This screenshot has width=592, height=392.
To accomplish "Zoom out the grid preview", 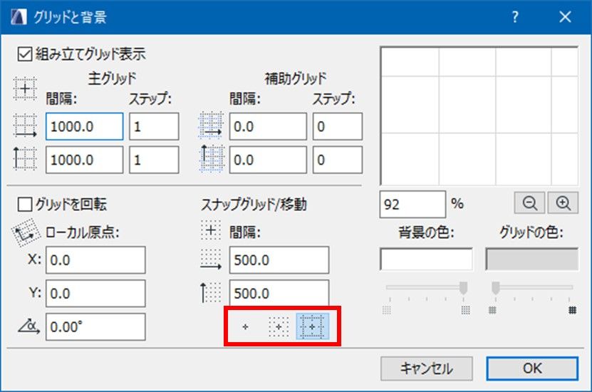I will (529, 203).
